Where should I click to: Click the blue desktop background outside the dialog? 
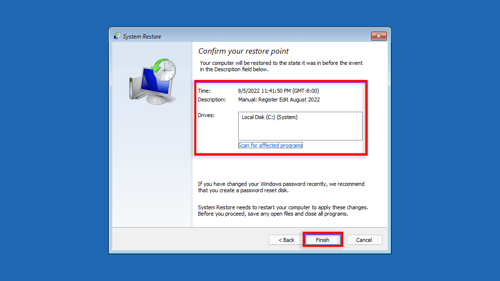(x=54, y=140)
